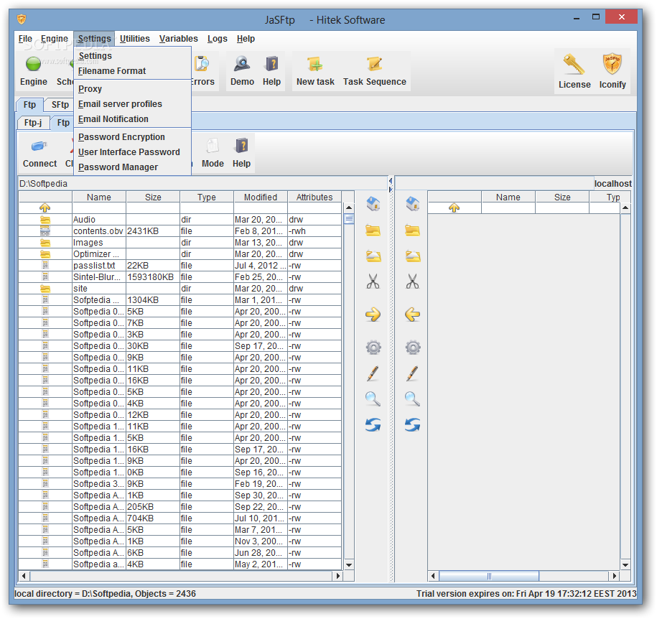Click the local yellow folder icon
The width and height of the screenshot is (657, 619).
[x=373, y=230]
